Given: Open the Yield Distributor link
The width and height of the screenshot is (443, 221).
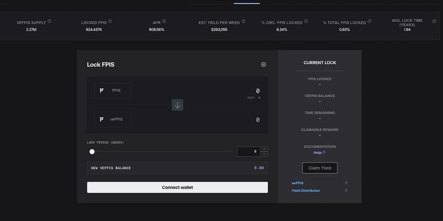Looking at the screenshot, I should [306, 191].
